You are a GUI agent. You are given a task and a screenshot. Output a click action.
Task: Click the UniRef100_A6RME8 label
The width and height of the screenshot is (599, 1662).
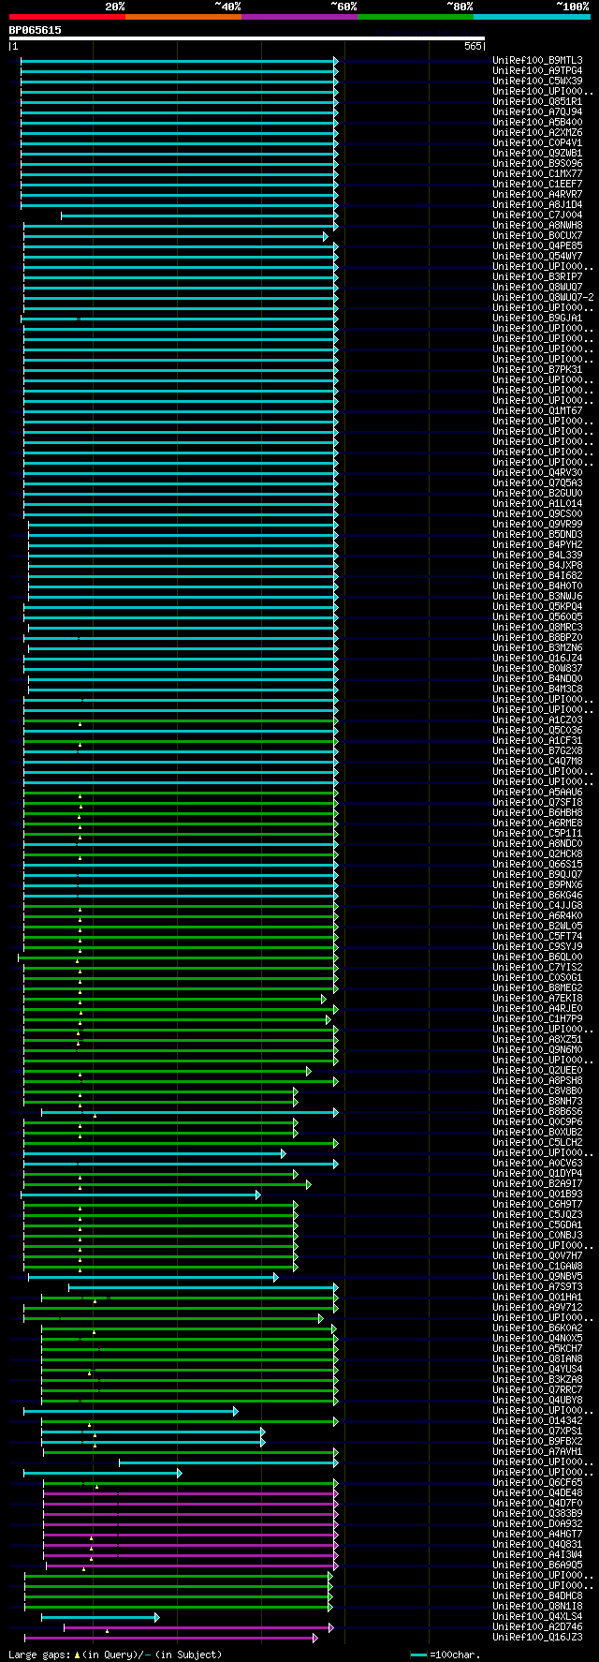(537, 824)
